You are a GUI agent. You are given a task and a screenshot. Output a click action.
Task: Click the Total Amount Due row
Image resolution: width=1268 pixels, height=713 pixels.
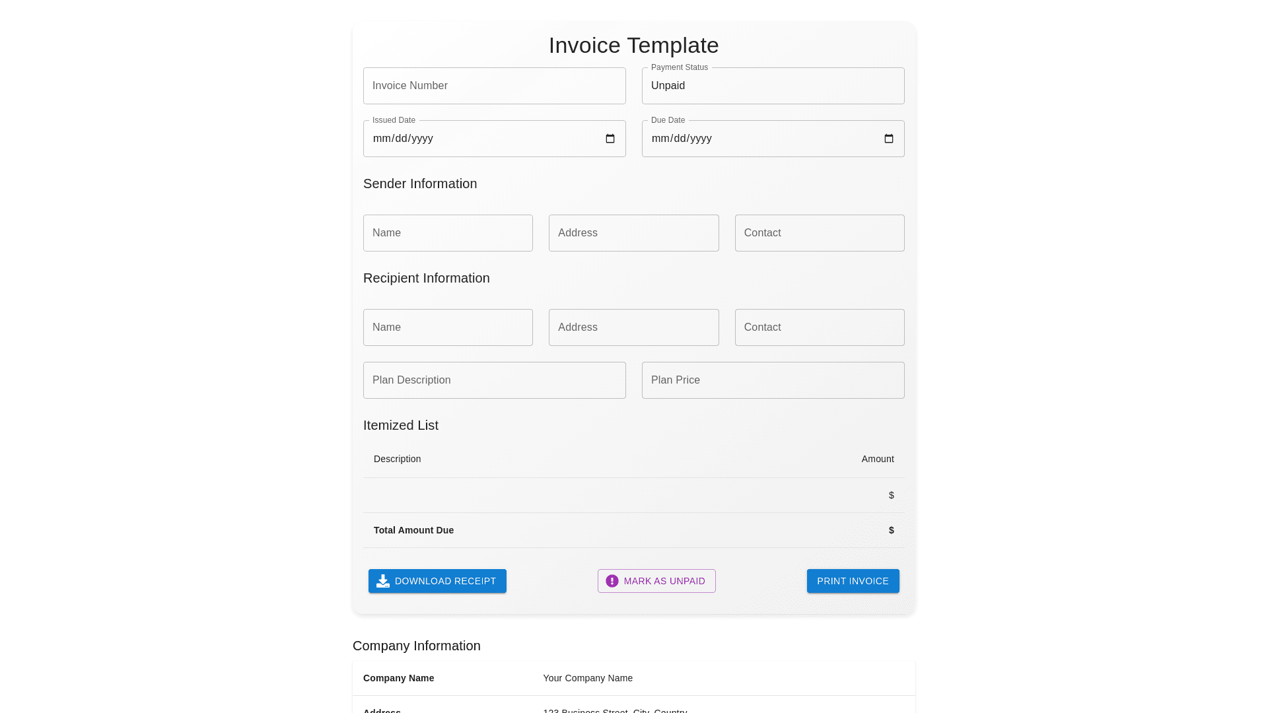(633, 530)
